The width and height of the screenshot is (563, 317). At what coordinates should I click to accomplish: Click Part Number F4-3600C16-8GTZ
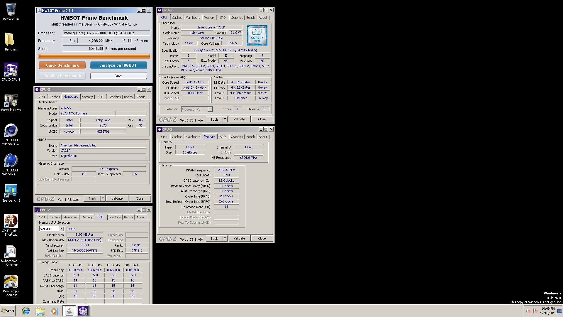click(x=85, y=250)
